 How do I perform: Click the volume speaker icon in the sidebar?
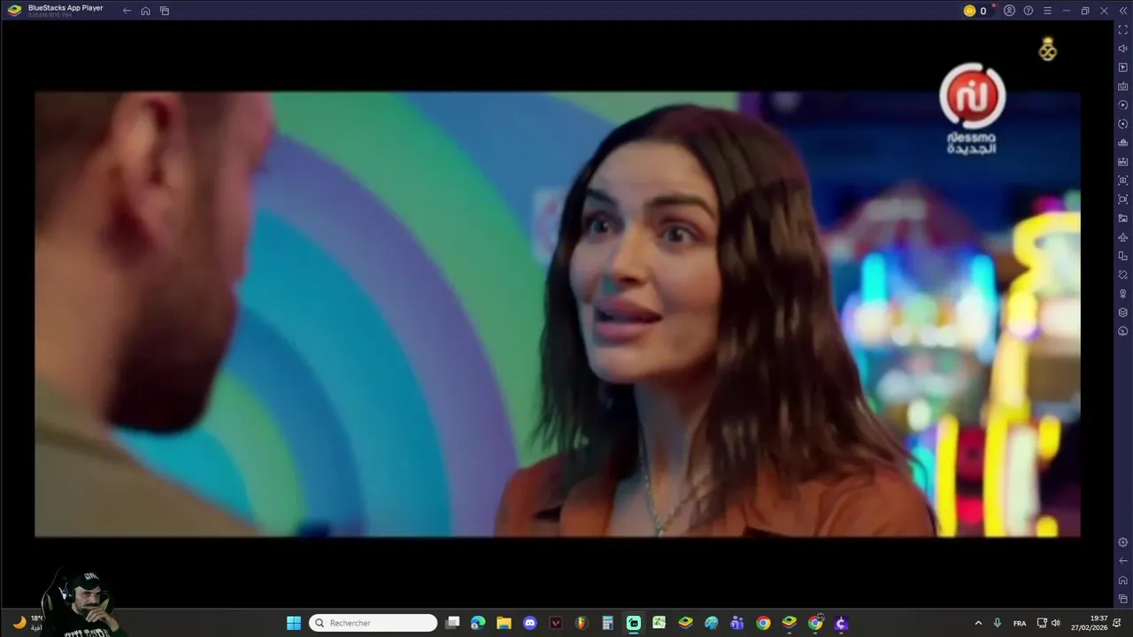1123,49
